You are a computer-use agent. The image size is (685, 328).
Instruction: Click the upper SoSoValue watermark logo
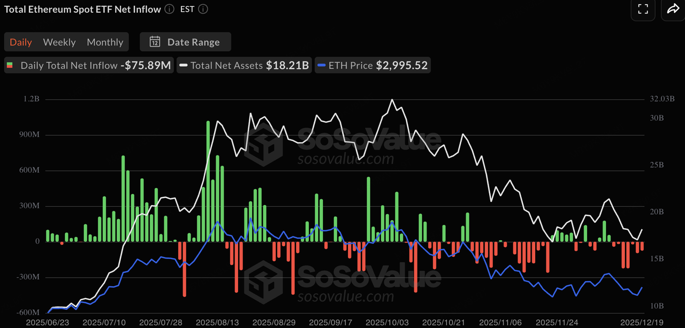tap(342, 144)
